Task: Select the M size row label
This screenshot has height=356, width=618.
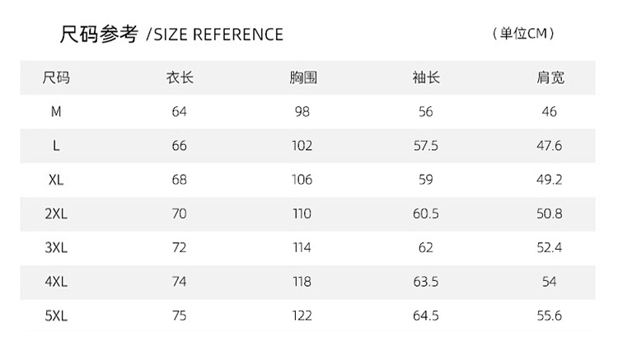Action: pos(56,111)
